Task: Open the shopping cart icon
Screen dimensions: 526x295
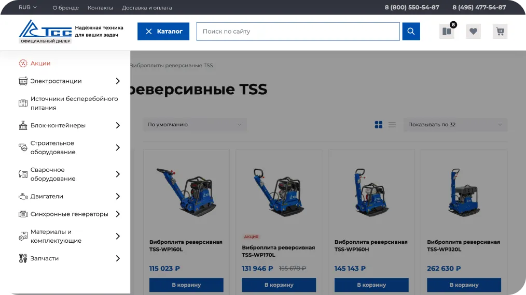Action: [x=500, y=32]
